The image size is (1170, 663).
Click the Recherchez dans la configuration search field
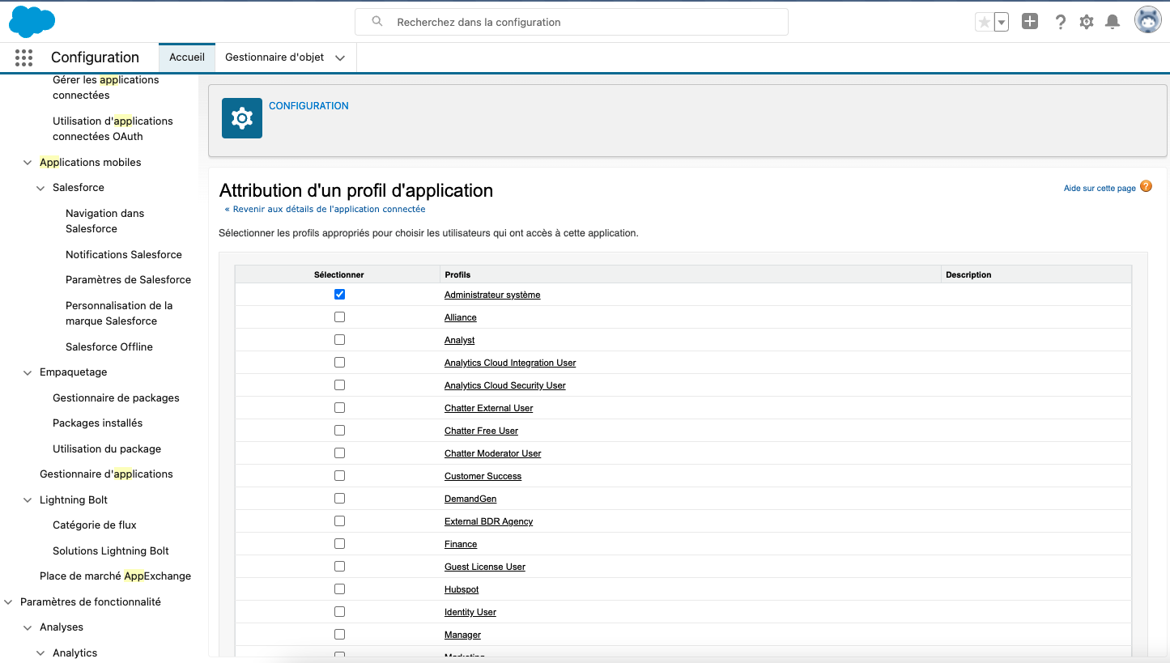[571, 22]
